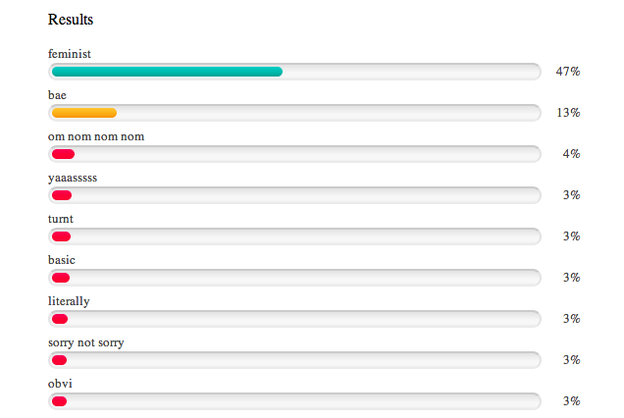
Task: Click the 13% percentage value
Action: coord(568,113)
